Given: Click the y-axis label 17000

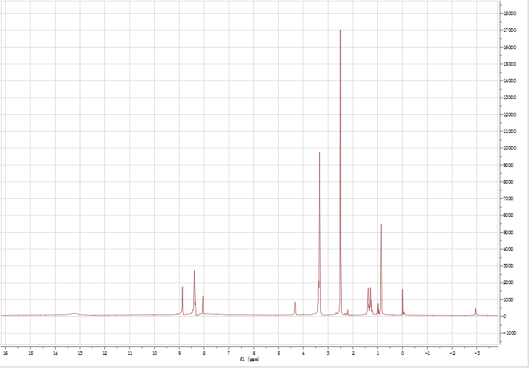Looking at the screenshot, I should (510, 30).
